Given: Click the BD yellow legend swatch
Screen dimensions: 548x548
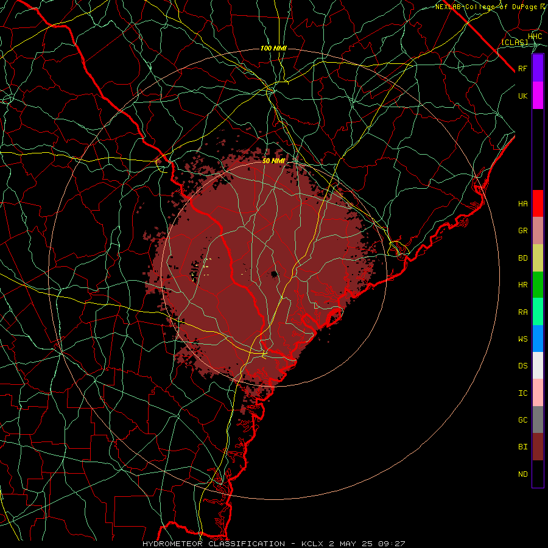Looking at the screenshot, I should 538,258.
